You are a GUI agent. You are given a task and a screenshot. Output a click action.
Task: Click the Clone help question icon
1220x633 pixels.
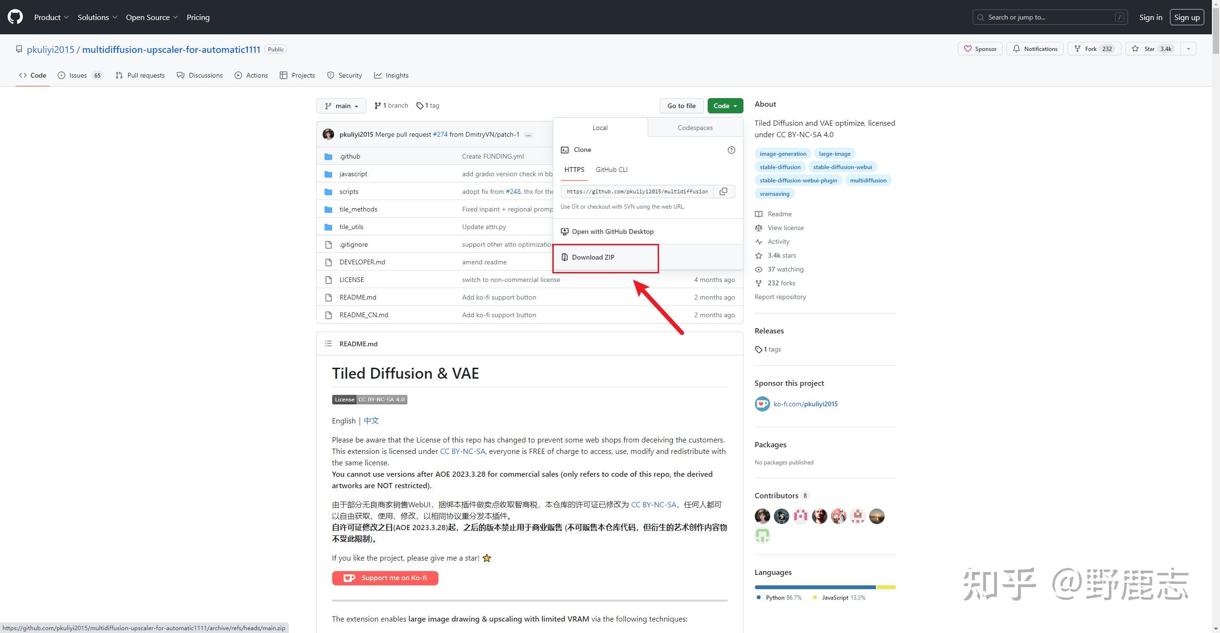coord(732,150)
